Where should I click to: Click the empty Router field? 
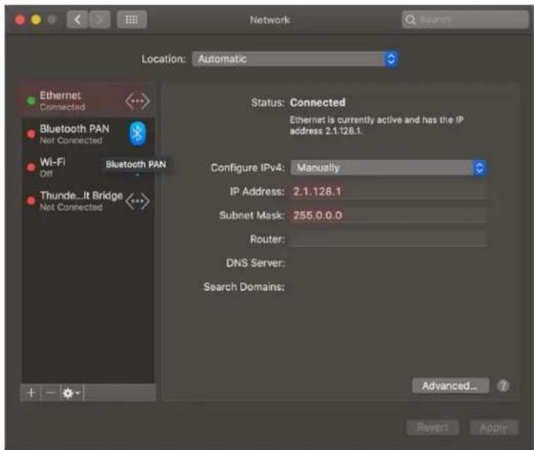coord(388,239)
